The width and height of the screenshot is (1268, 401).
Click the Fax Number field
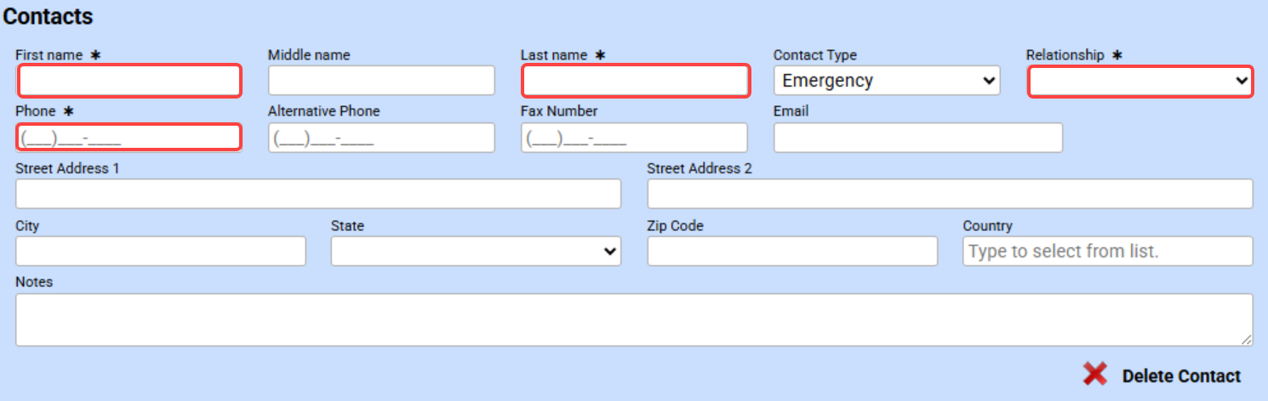tap(634, 138)
